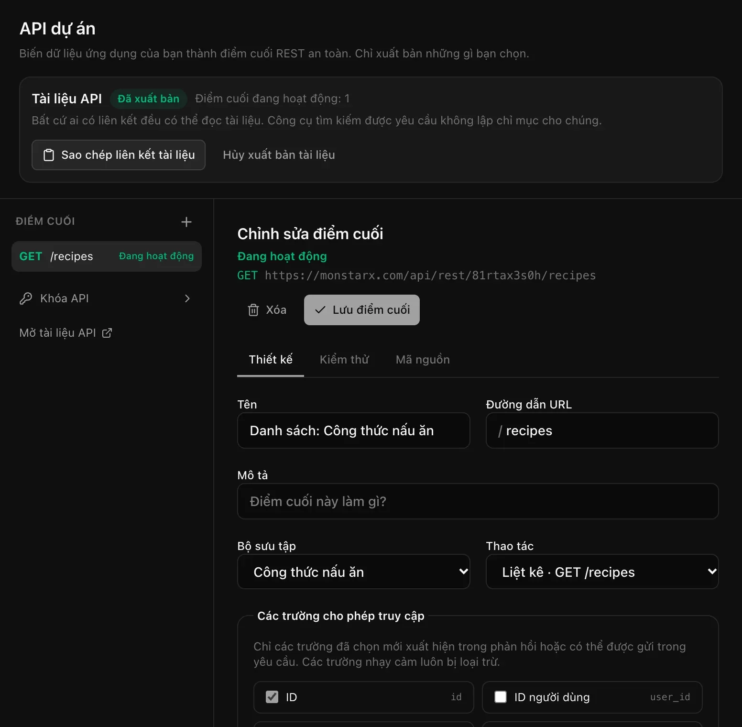Click the key icon beside Khóa API
742x727 pixels.
point(26,298)
